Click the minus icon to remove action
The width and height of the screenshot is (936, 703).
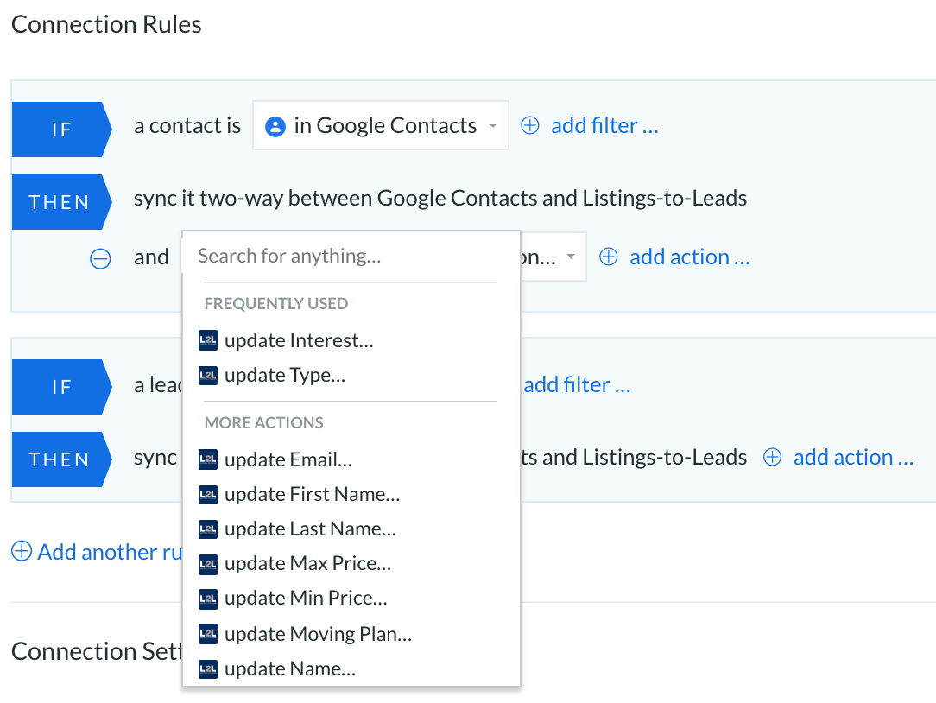(100, 258)
